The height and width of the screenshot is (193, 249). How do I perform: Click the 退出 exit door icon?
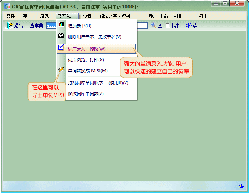(9, 26)
